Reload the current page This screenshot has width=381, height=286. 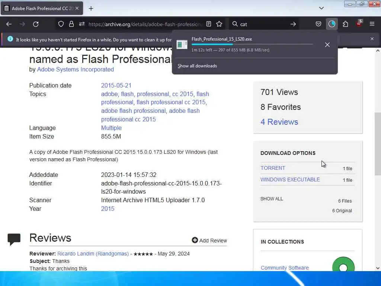(36, 24)
